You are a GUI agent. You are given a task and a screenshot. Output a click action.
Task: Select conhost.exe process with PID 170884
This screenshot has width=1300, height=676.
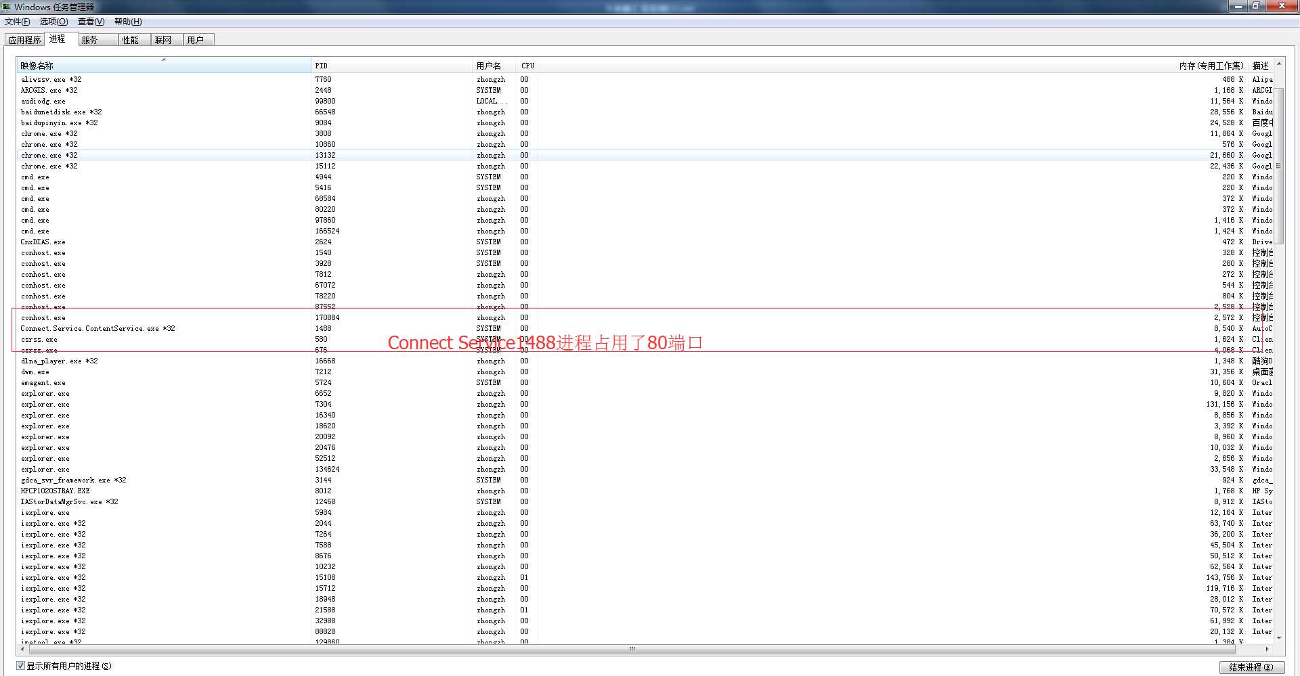point(645,317)
